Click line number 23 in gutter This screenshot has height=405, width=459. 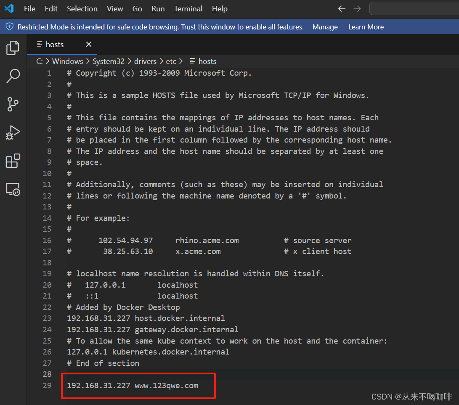click(47, 318)
